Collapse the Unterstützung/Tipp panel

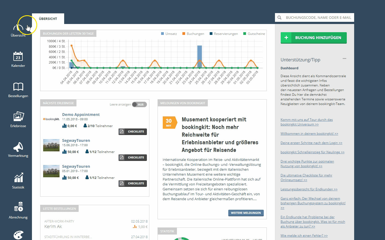(344, 58)
